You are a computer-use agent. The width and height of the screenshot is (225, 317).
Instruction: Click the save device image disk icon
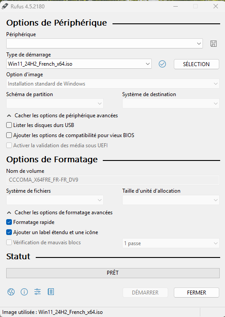click(x=214, y=44)
